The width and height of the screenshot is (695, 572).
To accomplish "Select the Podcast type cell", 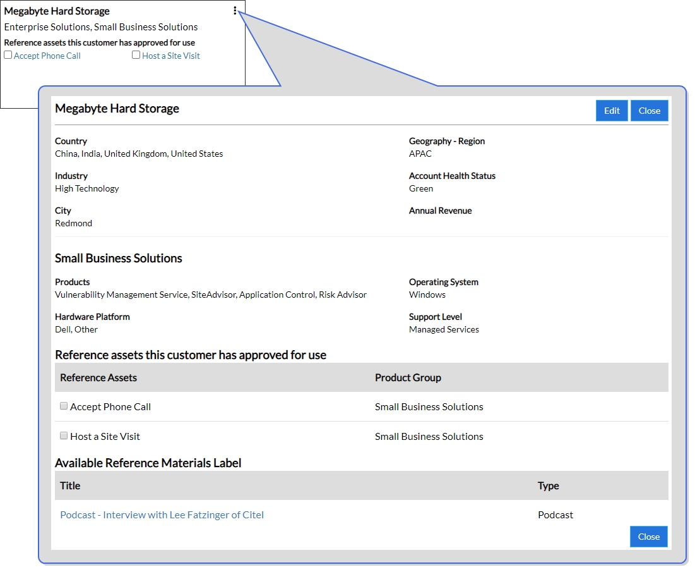I will tap(555, 514).
